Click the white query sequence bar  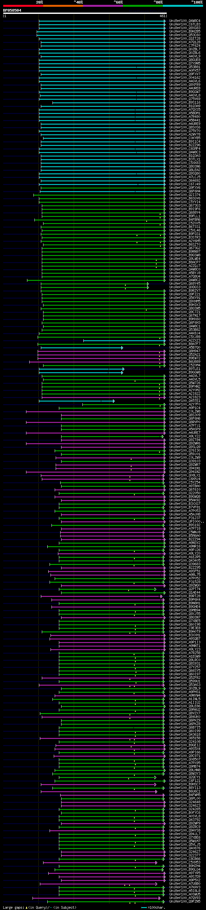pos(85,14)
